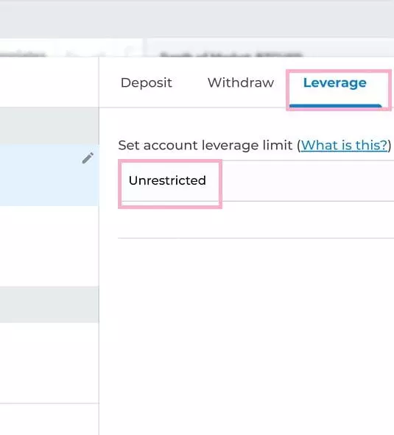Click the lower gray section header in left panel
394x435 pixels.
click(49, 304)
